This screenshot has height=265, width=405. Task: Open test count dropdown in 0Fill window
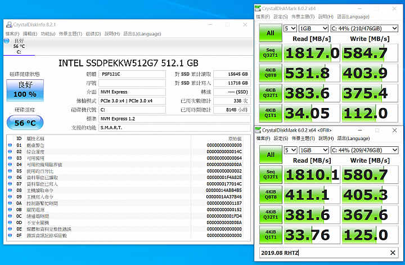click(x=290, y=150)
